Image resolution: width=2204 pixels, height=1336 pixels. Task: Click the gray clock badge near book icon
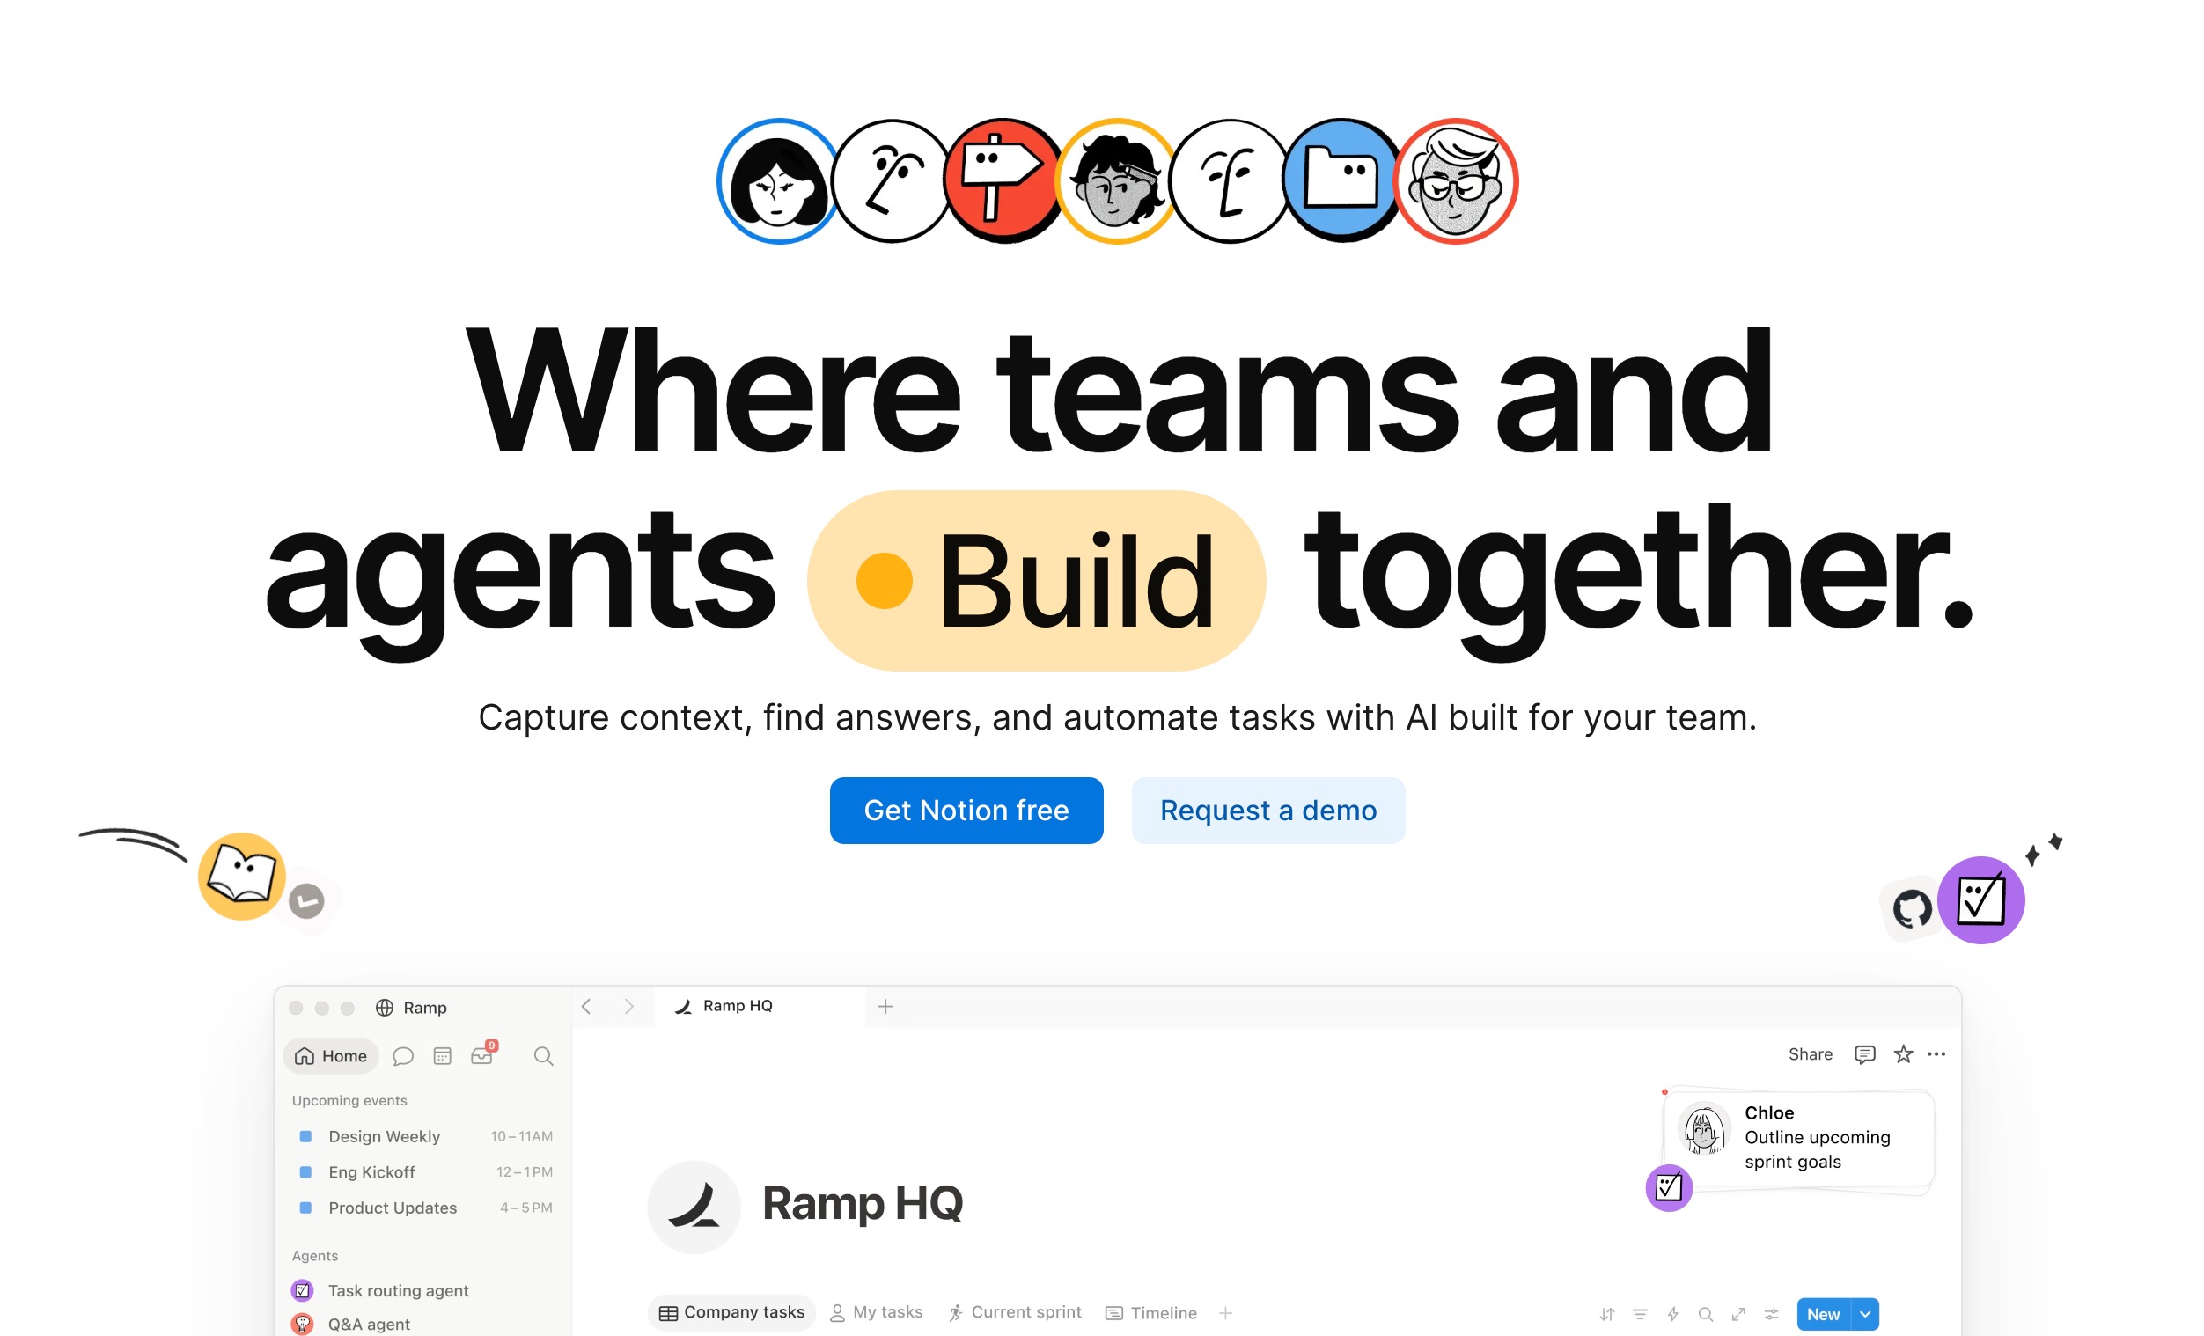click(306, 900)
